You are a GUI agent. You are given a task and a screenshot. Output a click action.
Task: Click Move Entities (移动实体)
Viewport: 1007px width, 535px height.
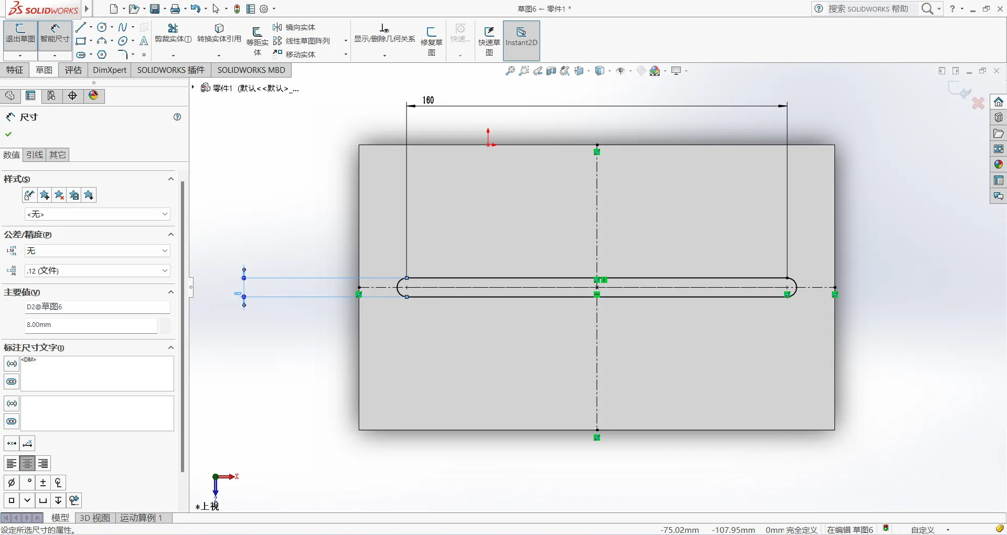click(x=294, y=54)
